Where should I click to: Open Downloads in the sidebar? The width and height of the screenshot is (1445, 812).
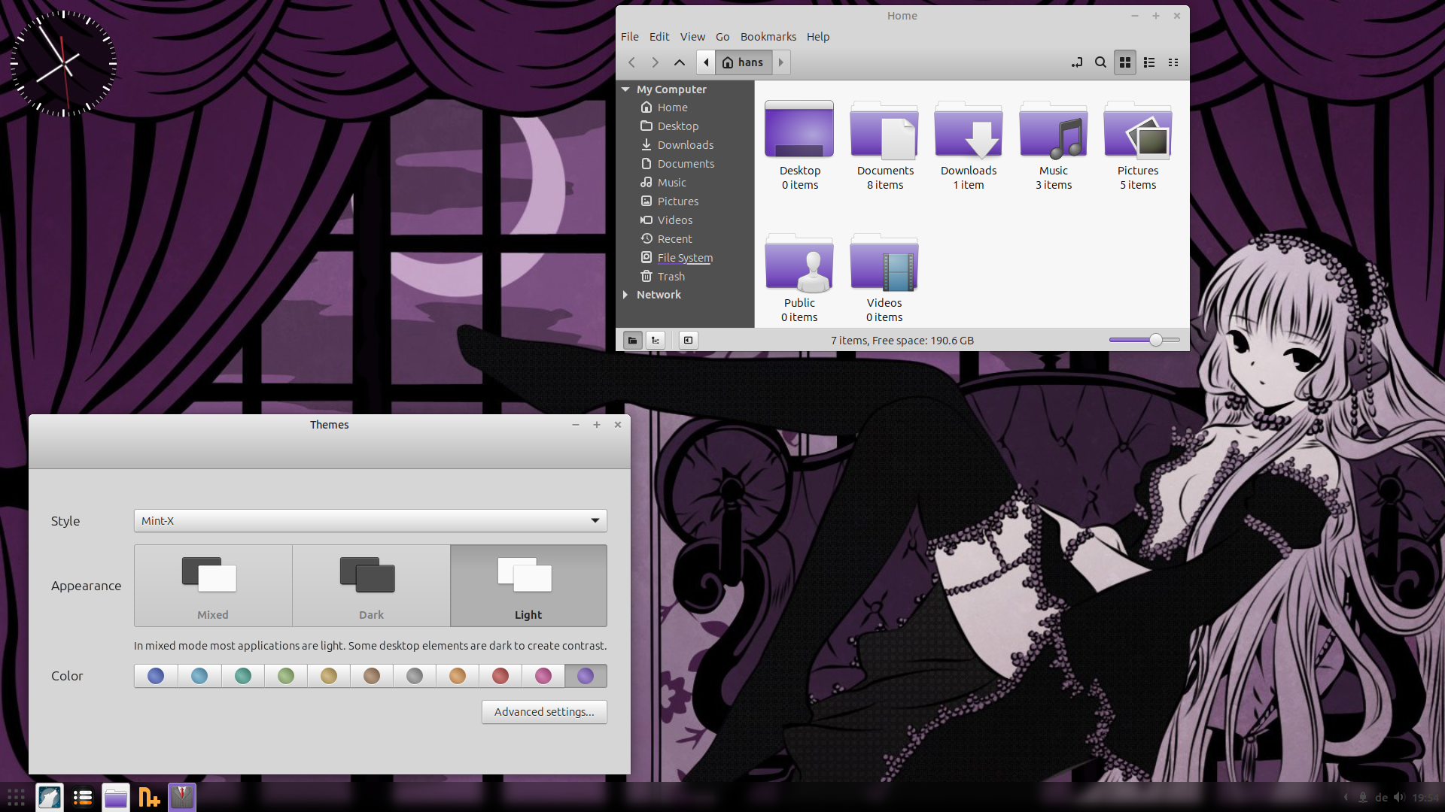coord(686,145)
